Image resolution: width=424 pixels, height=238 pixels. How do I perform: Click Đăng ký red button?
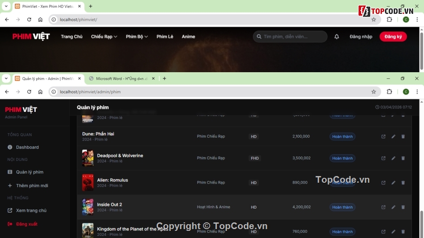[x=393, y=37]
